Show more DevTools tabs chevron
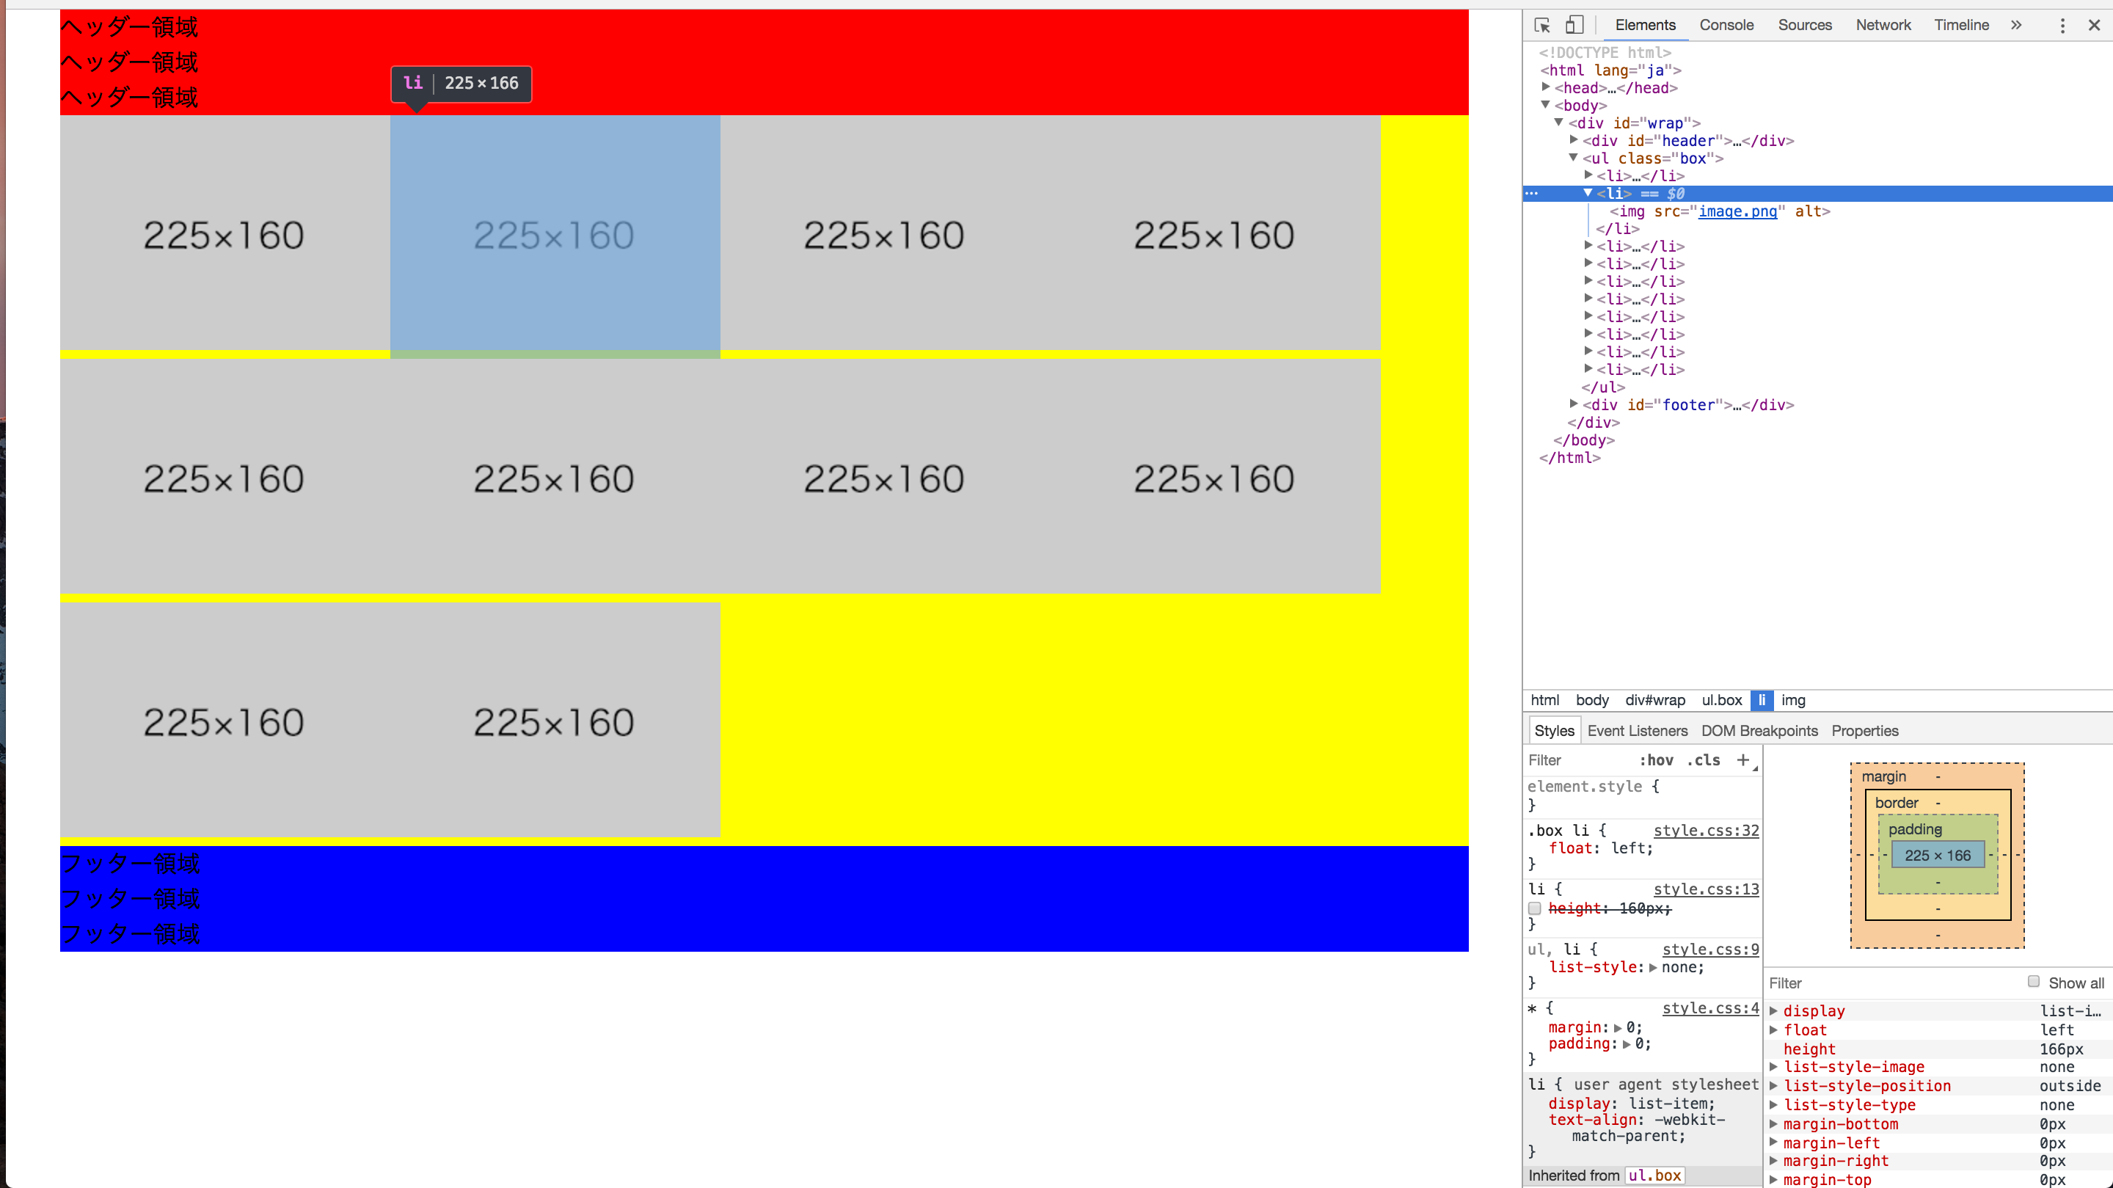The image size is (2113, 1188). pyautogui.click(x=2016, y=25)
